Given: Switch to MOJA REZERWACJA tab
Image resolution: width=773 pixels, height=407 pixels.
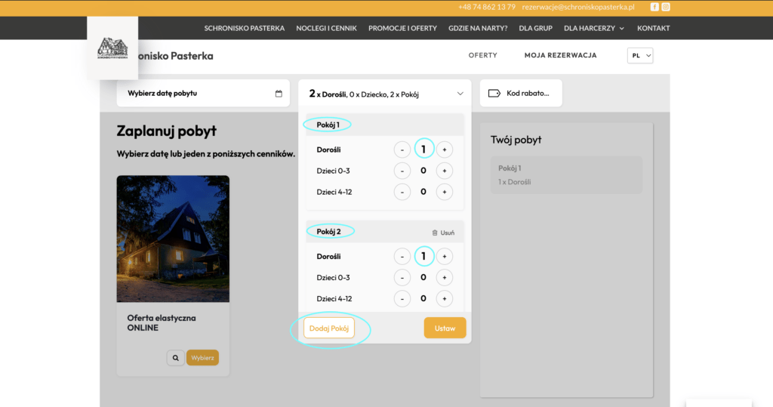Looking at the screenshot, I should tap(560, 55).
